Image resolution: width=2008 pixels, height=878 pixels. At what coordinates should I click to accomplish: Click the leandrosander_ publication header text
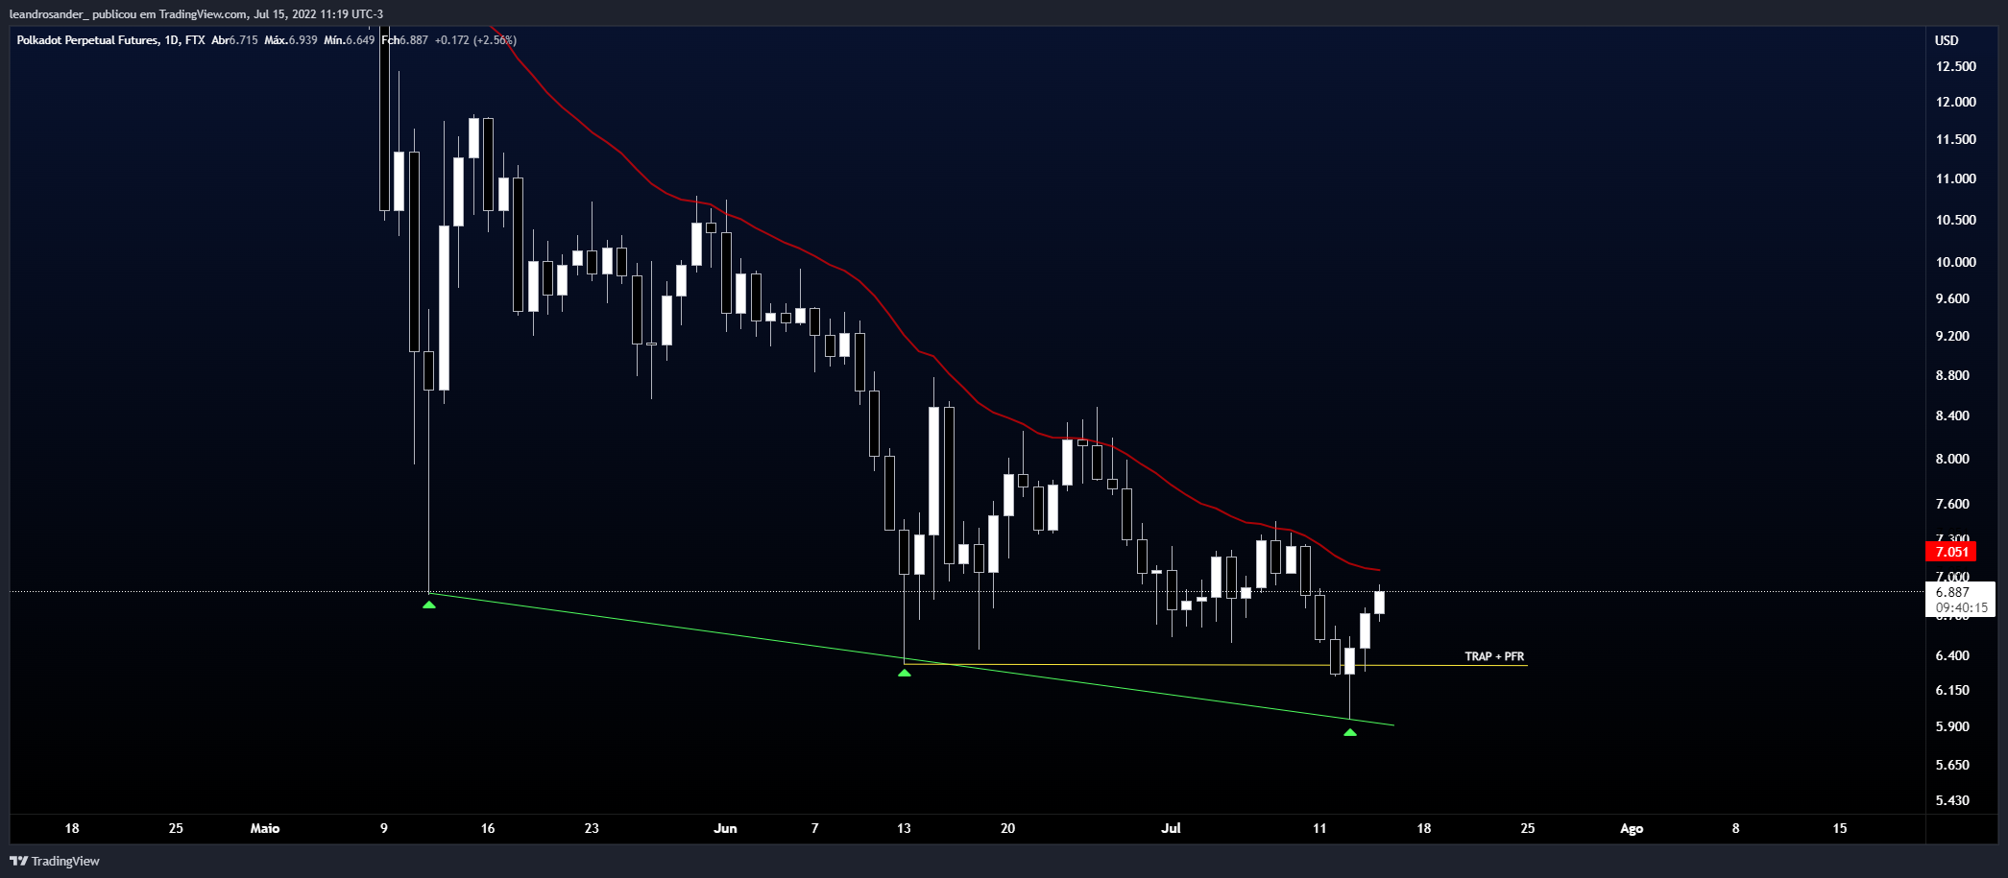click(x=196, y=13)
